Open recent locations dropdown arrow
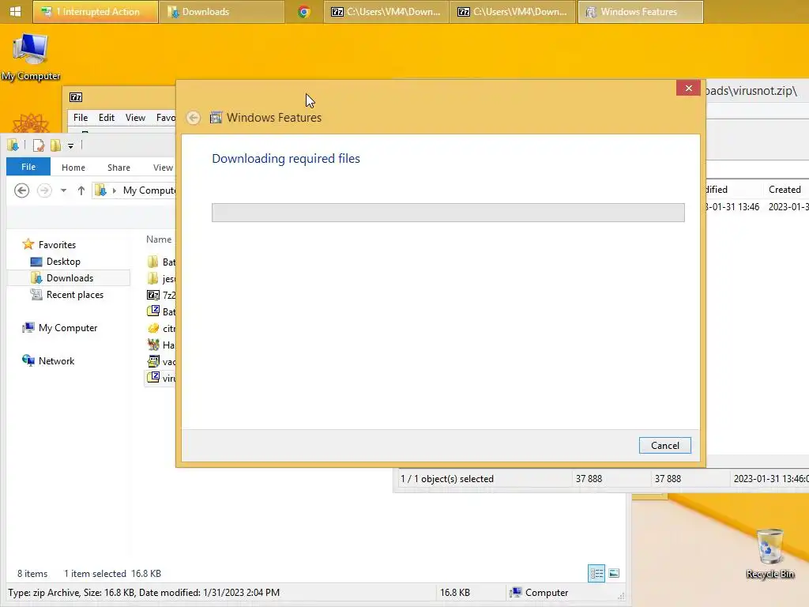 pos(63,190)
